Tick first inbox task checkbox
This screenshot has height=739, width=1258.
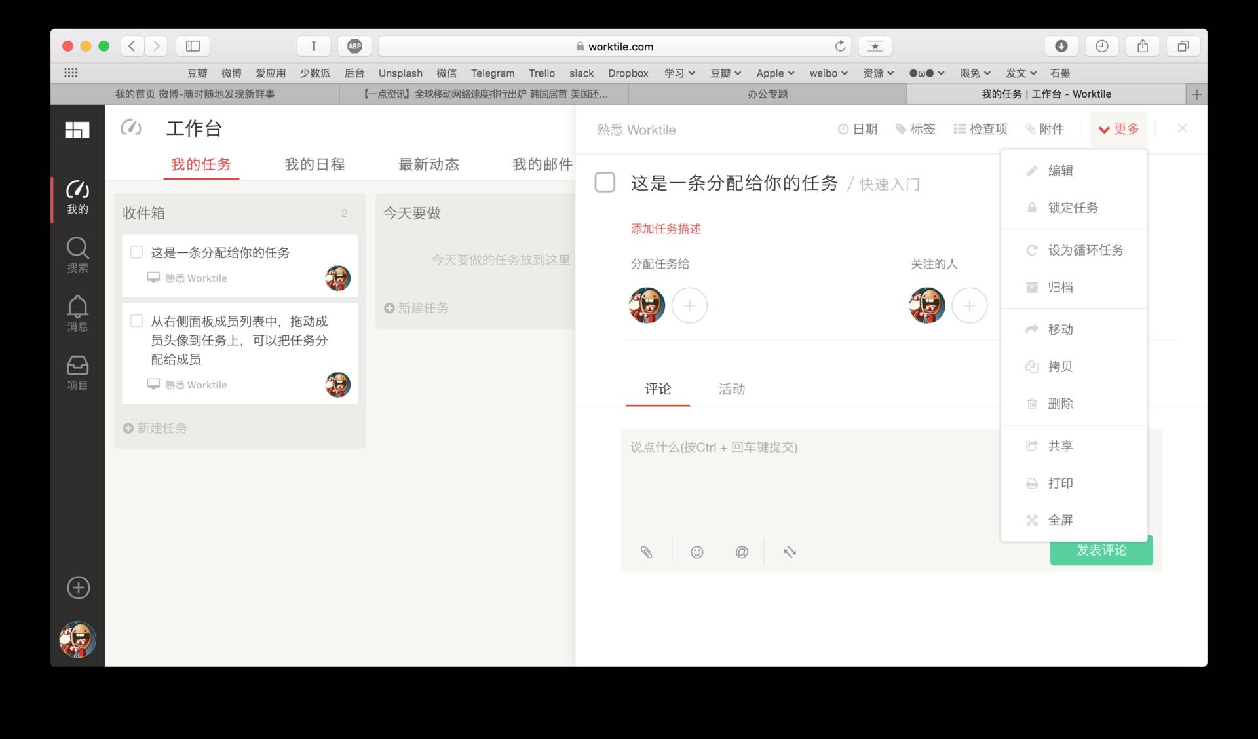(136, 252)
